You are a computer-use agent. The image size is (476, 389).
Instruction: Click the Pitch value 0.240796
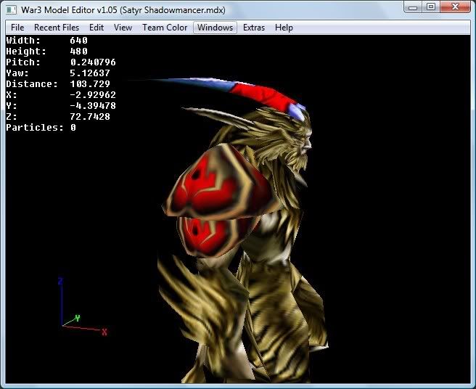click(93, 62)
